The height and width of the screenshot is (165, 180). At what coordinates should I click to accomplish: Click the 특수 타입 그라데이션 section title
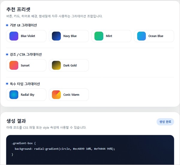click(25, 84)
